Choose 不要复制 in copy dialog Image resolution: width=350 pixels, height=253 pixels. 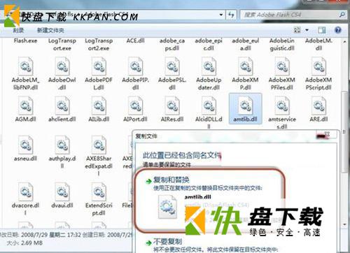pyautogui.click(x=167, y=242)
